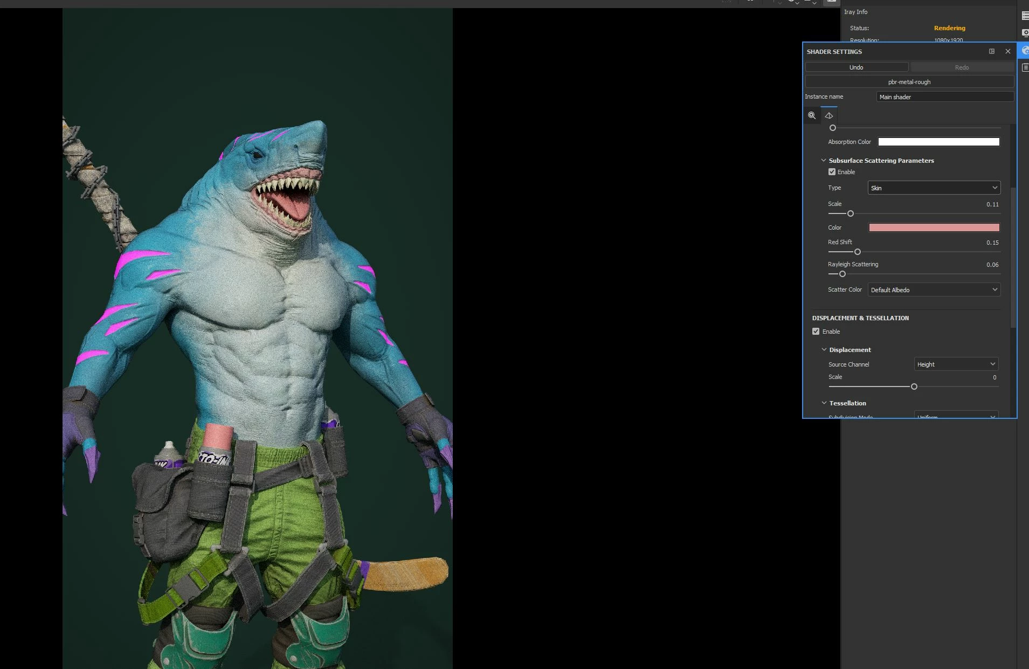The height and width of the screenshot is (669, 1029).
Task: Click the dock layout icon in Shader Settings header
Action: coord(992,51)
